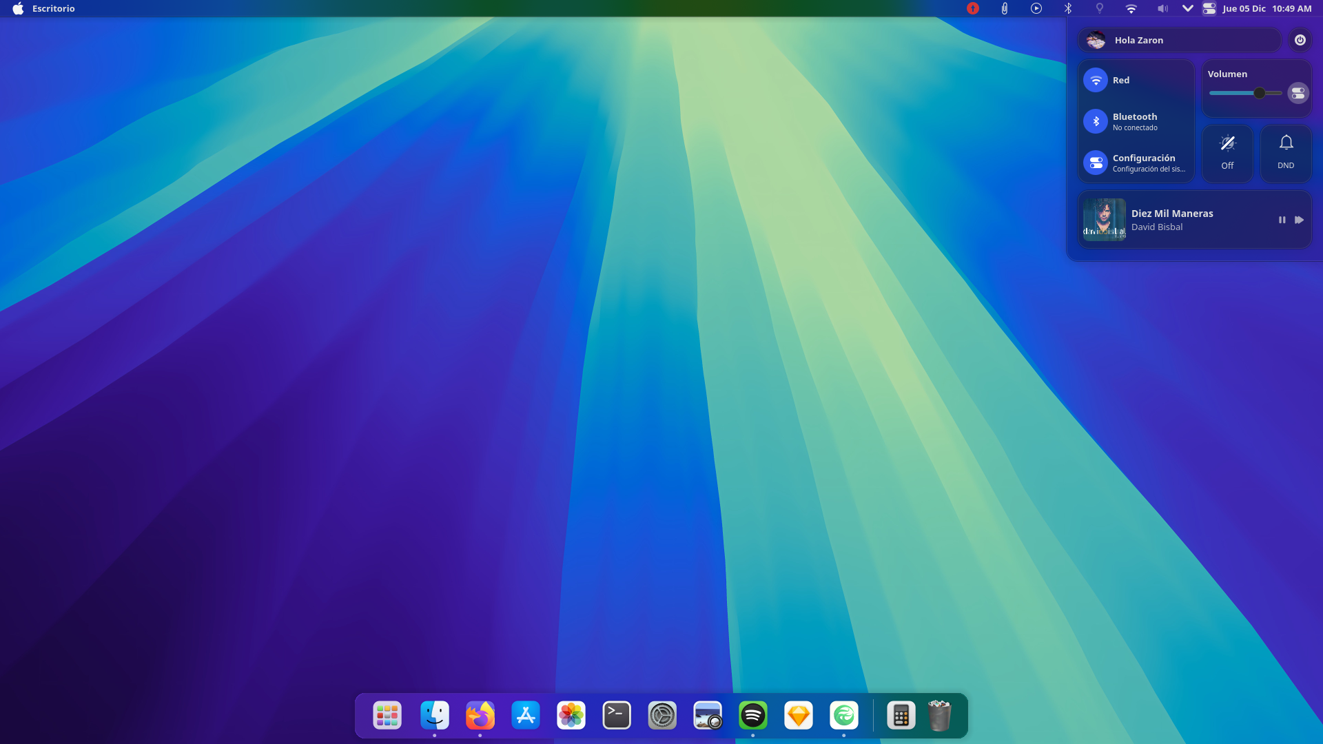Launch Terminal from the dock

617,716
